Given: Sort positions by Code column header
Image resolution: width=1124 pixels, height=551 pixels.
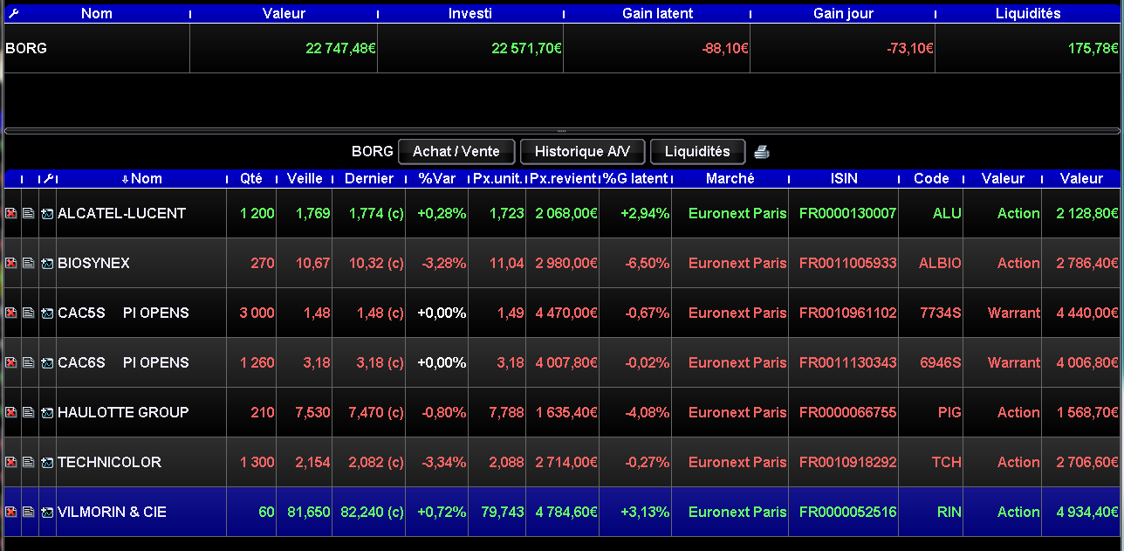Looking at the screenshot, I should coord(931,178).
